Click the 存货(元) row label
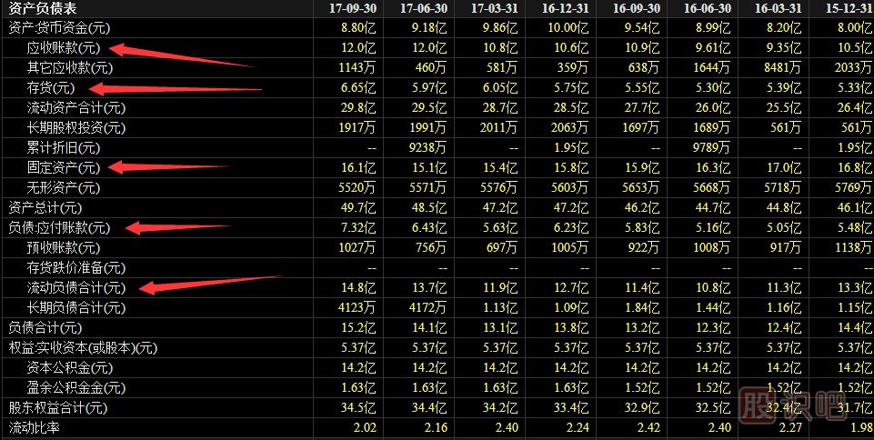The image size is (874, 440). click(51, 87)
